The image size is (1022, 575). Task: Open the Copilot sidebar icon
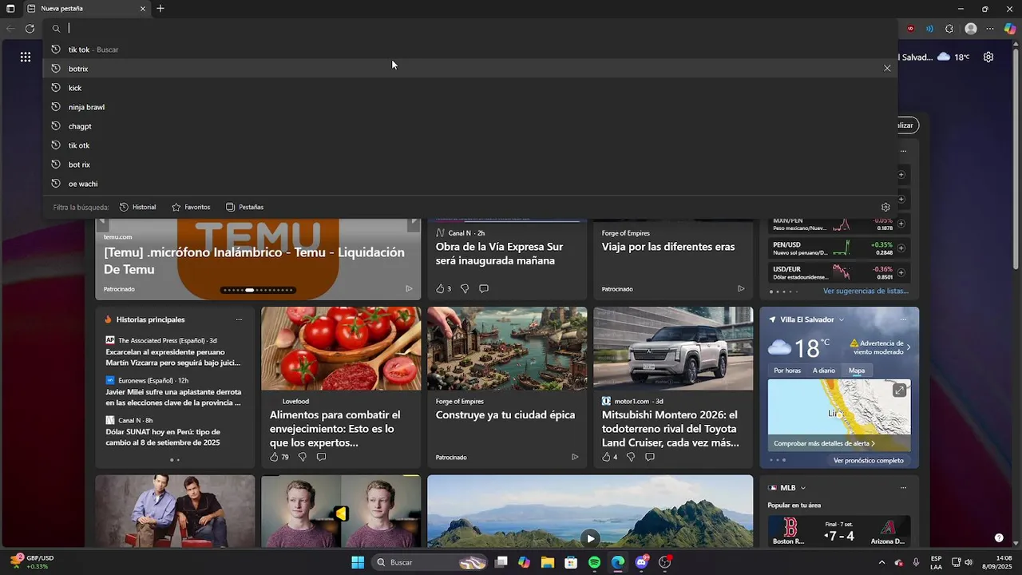(1010, 29)
